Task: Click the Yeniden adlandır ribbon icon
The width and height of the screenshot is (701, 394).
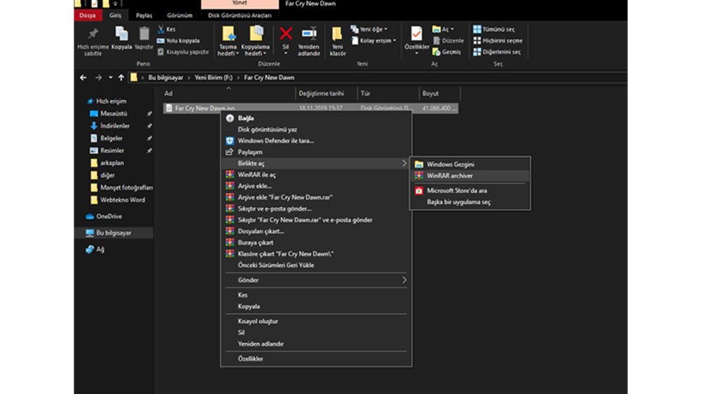Action: (x=309, y=35)
